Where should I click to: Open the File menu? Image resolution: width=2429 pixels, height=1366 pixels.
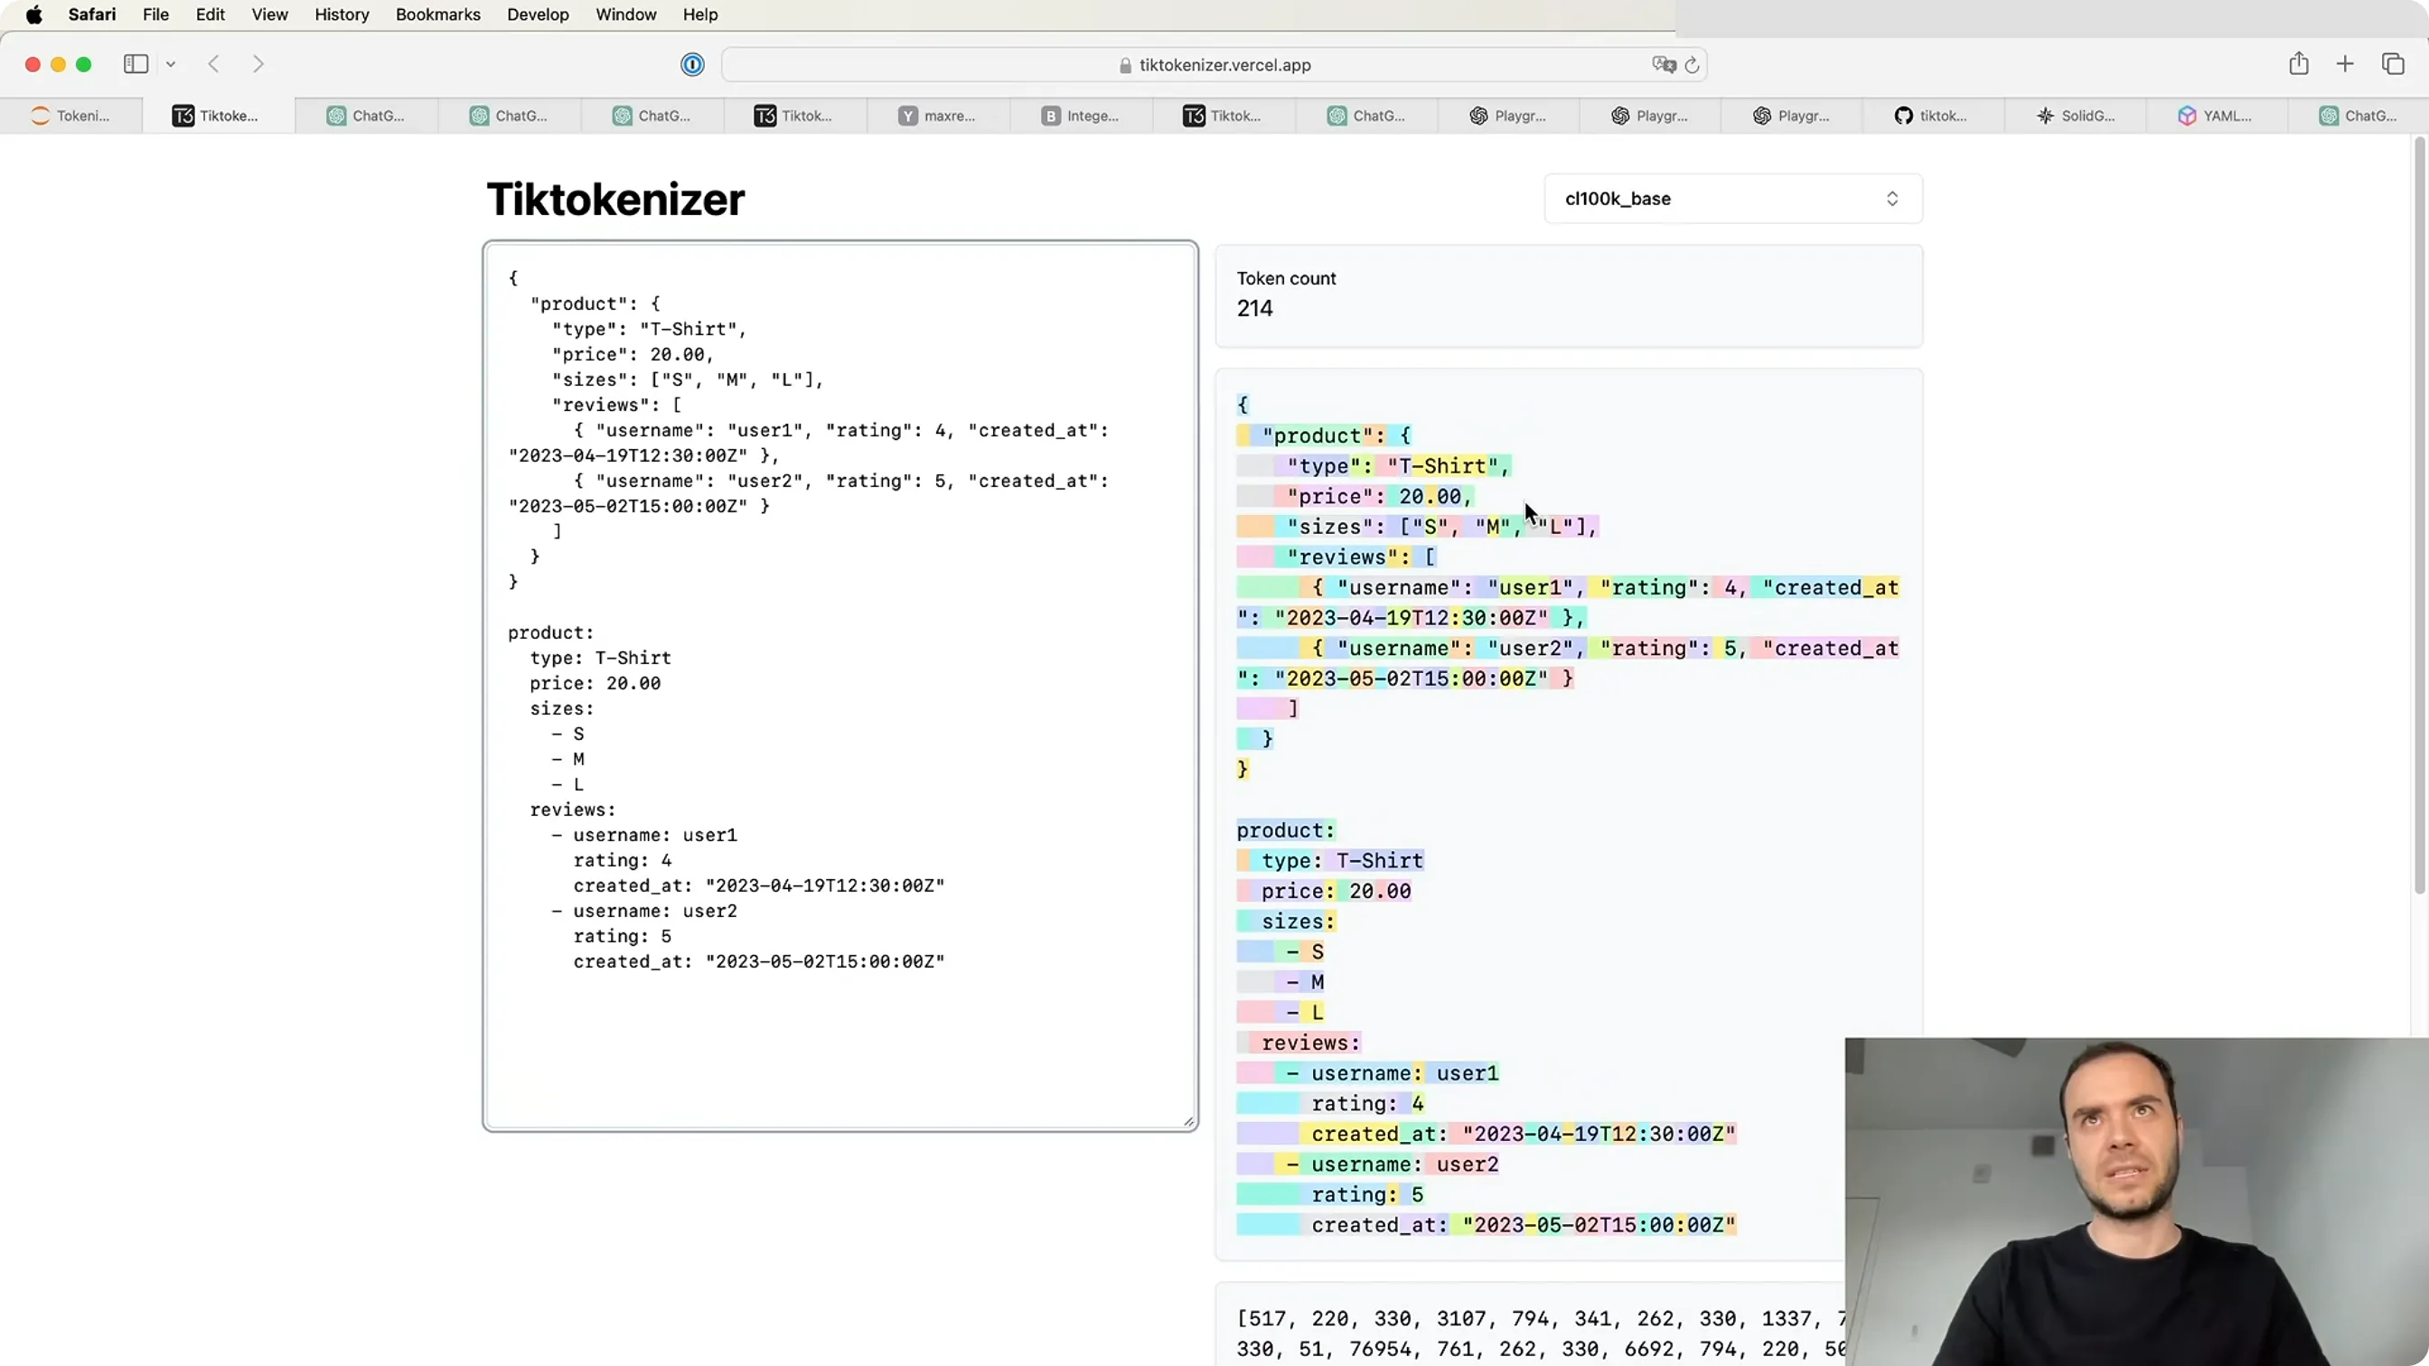(155, 14)
